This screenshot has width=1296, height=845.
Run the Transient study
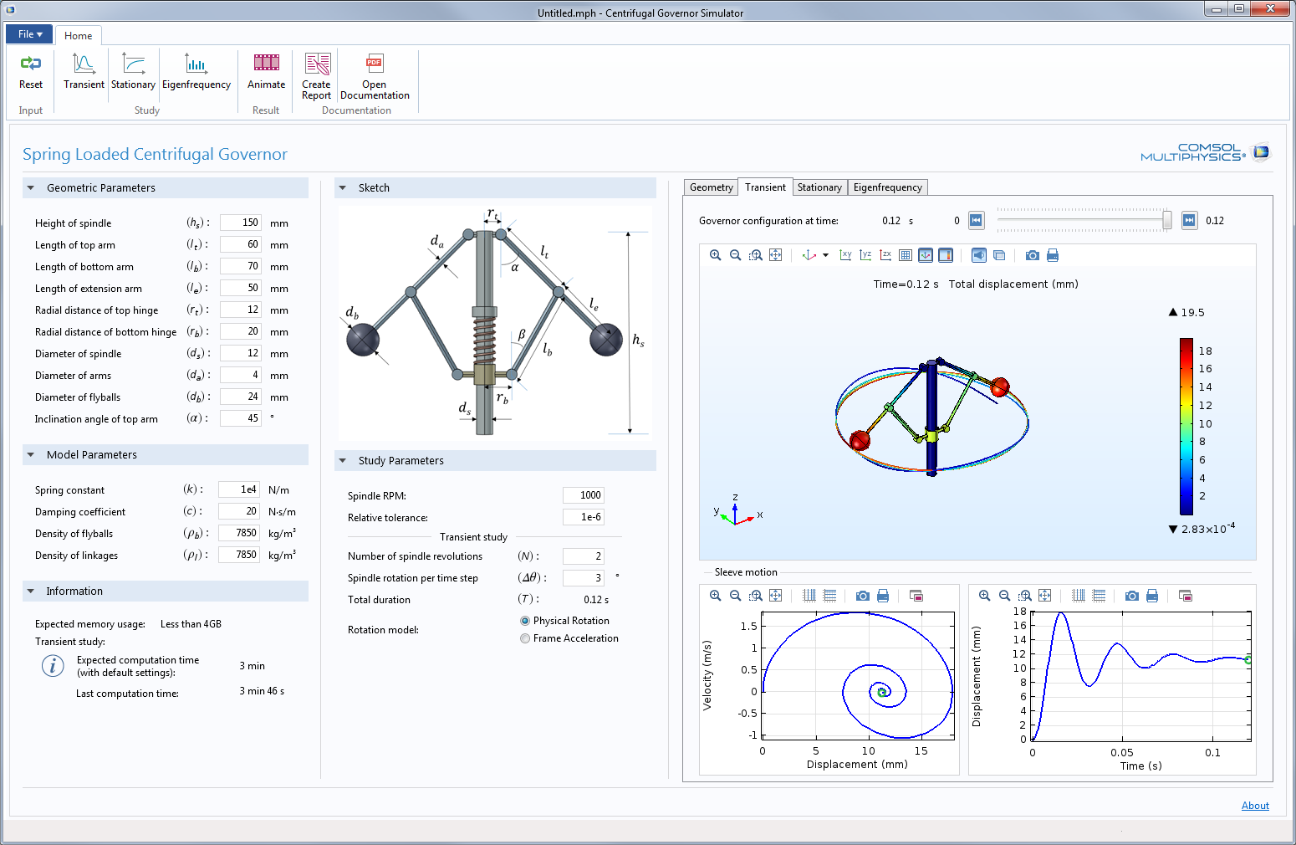pos(84,64)
